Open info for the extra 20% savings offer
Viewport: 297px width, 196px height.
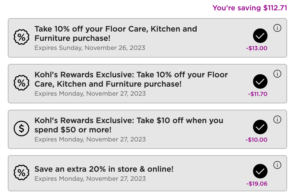point(277,165)
